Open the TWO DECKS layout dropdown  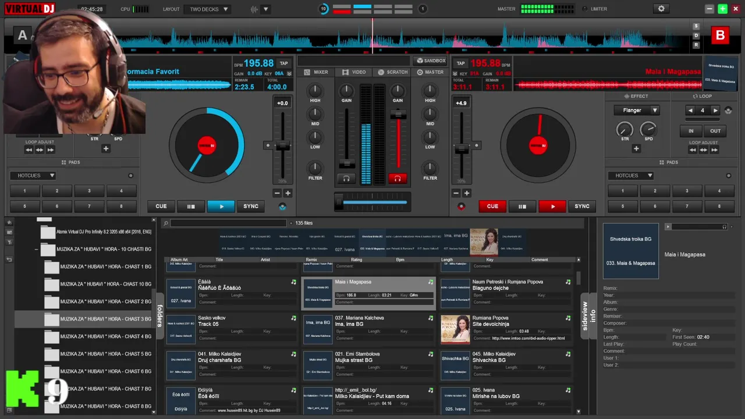208,9
